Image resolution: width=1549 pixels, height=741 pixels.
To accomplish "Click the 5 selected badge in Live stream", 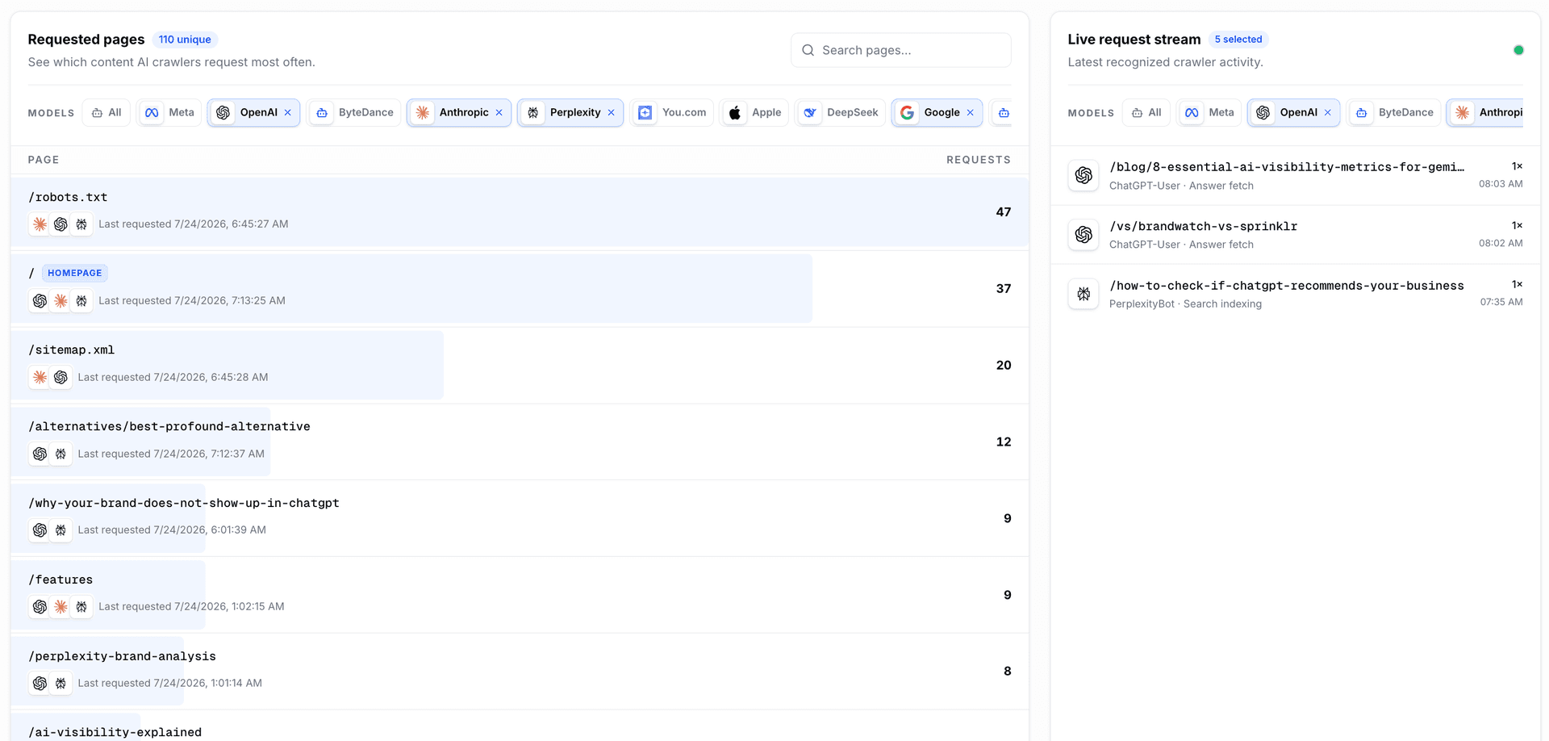I will pyautogui.click(x=1238, y=40).
